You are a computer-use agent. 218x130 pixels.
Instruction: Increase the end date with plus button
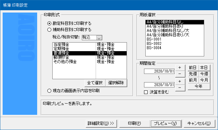pyautogui.click(x=180, y=81)
